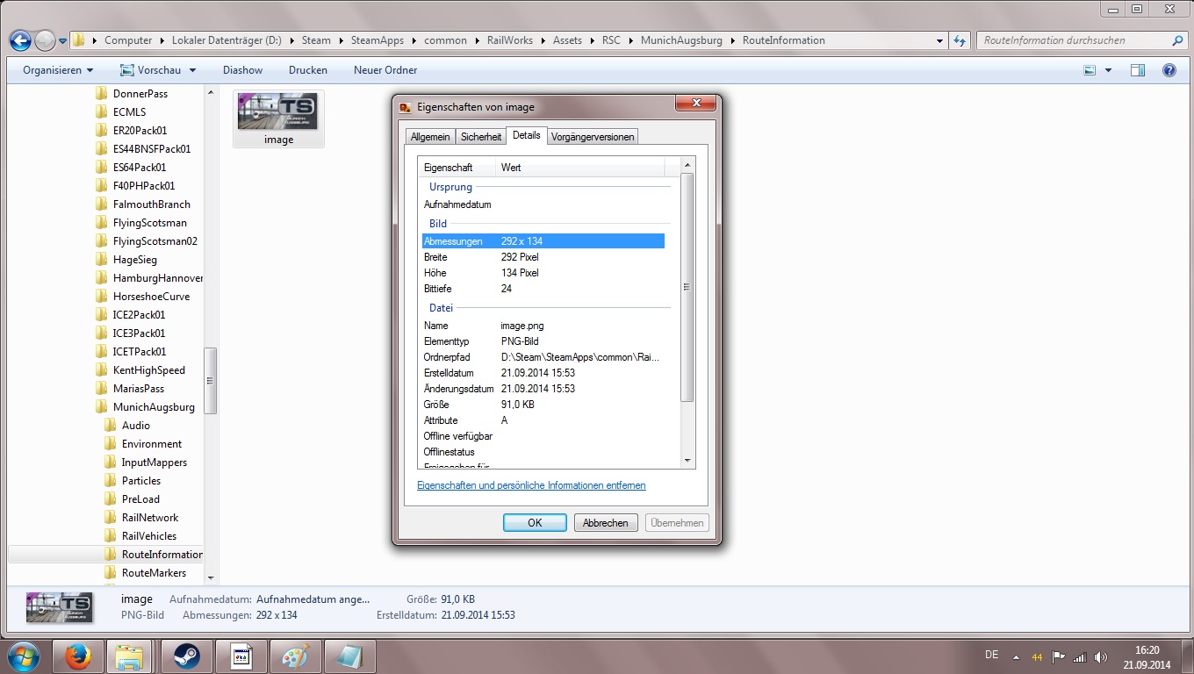Image resolution: width=1194 pixels, height=674 pixels.
Task: Click Drucken in the toolbar
Action: tap(308, 70)
